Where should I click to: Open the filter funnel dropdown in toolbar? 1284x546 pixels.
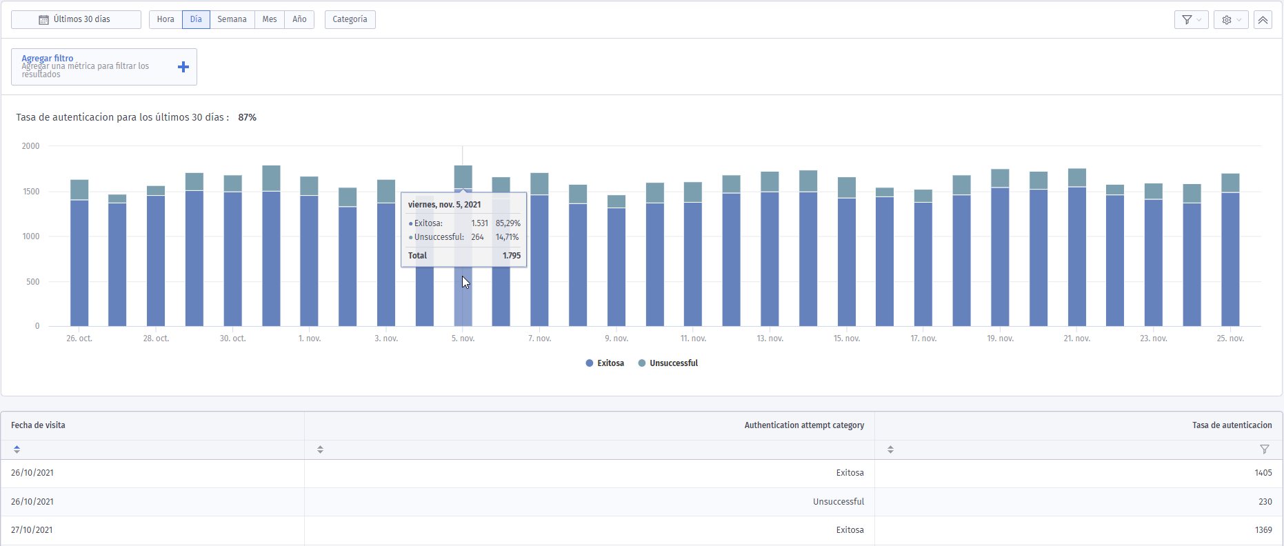click(1191, 20)
